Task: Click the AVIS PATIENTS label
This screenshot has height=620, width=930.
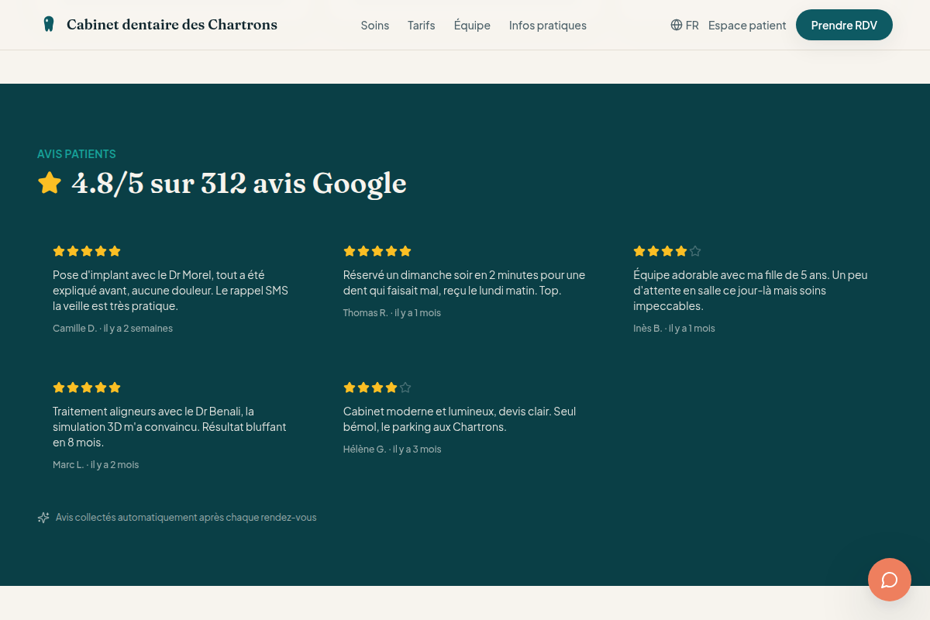Action: pos(77,154)
